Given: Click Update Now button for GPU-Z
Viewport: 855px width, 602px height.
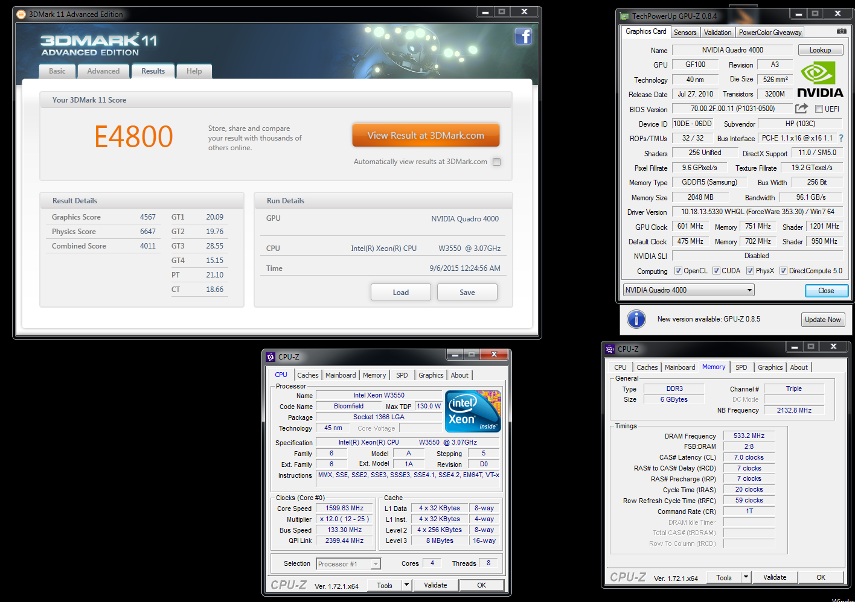Looking at the screenshot, I should pyautogui.click(x=822, y=320).
